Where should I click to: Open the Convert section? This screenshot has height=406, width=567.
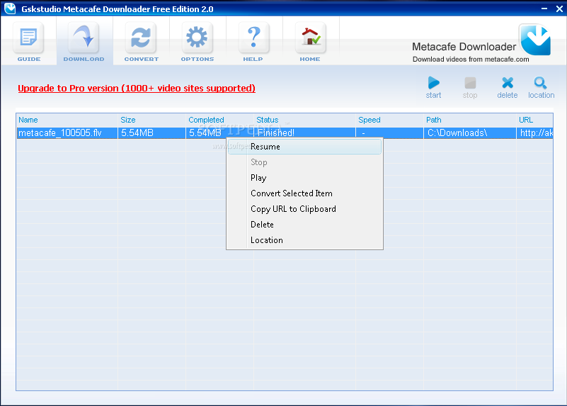point(141,42)
